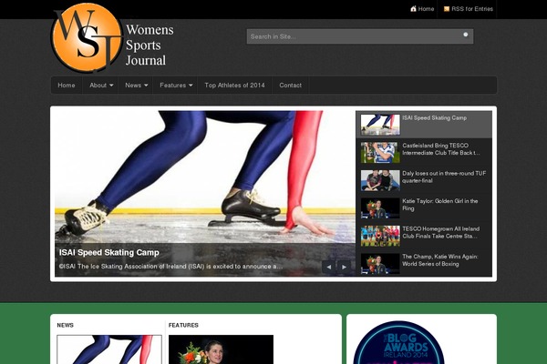This screenshot has width=547, height=364.
Task: Open the Home item in navigation bar
Action: 67,85
